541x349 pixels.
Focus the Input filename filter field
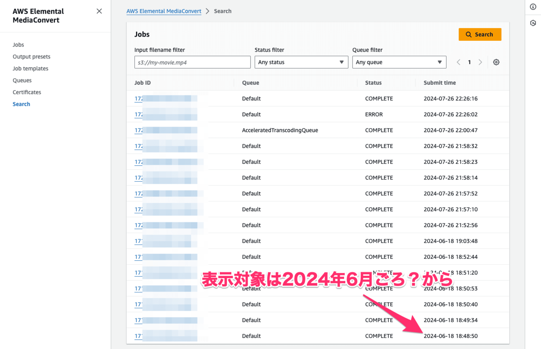192,62
